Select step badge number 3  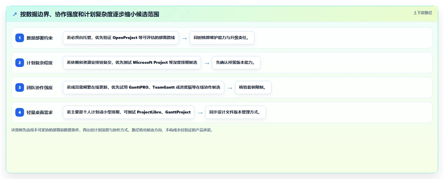[x=20, y=87]
